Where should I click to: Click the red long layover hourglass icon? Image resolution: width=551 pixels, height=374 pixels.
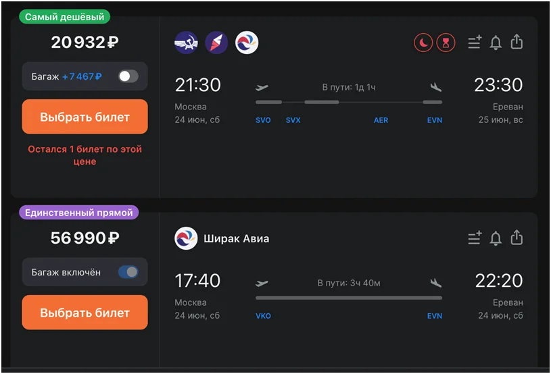pyautogui.click(x=446, y=43)
